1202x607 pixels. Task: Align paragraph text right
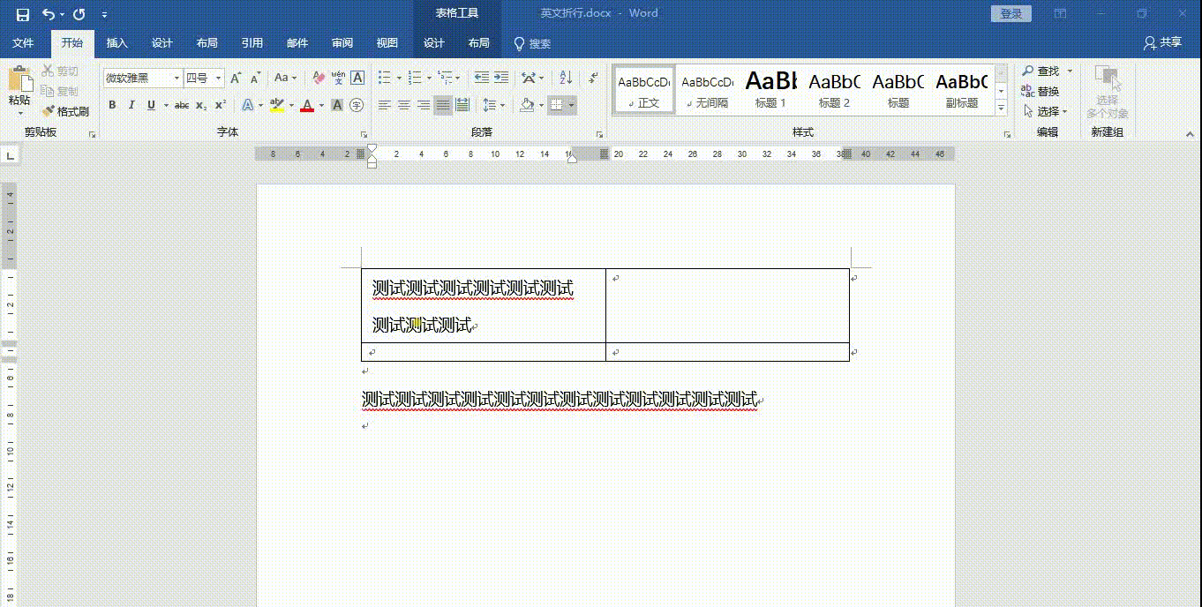(424, 105)
